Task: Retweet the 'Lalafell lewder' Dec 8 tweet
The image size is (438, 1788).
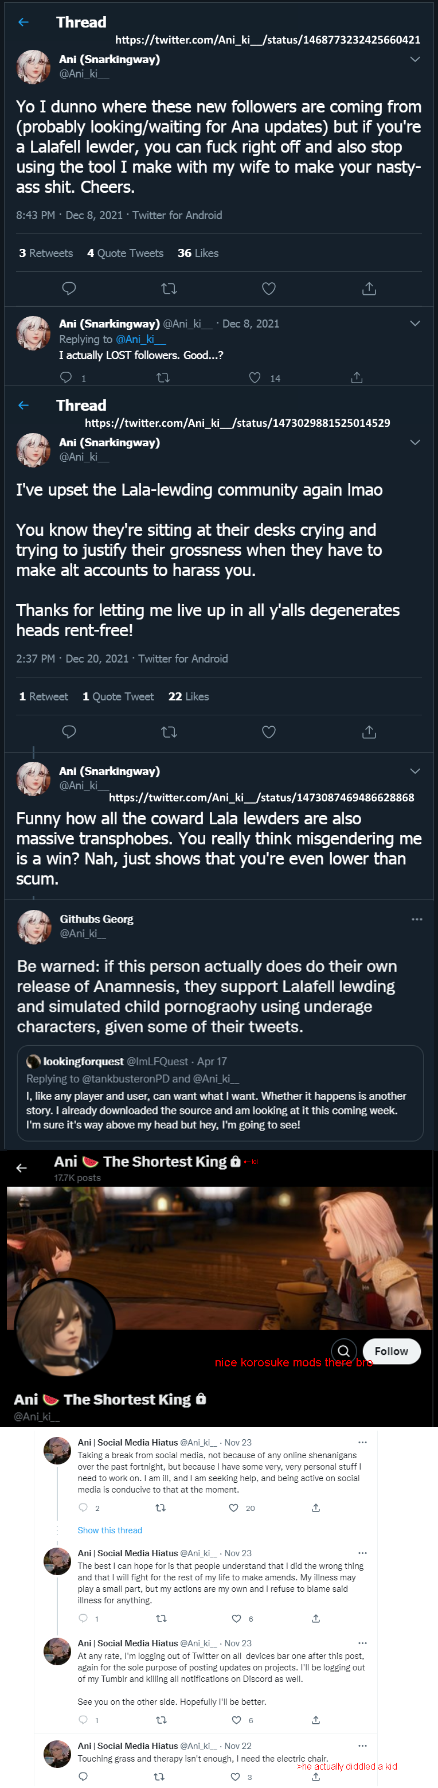Action: 169,288
